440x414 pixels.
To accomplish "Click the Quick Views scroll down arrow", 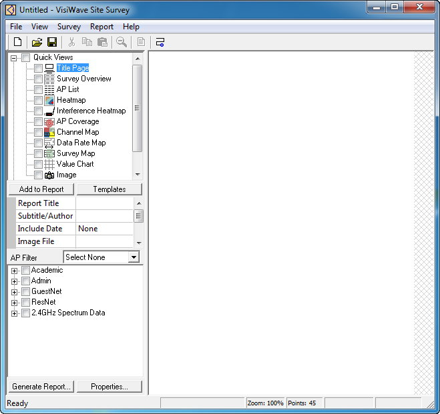I will pos(138,175).
